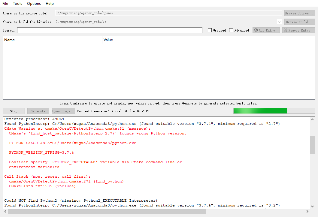The image size is (318, 217).
Task: Click the 'PYTHON_EXECUTABLE=C:/Users/xugxa/Anaconda3/python.exe' line
Action: (x=73, y=143)
